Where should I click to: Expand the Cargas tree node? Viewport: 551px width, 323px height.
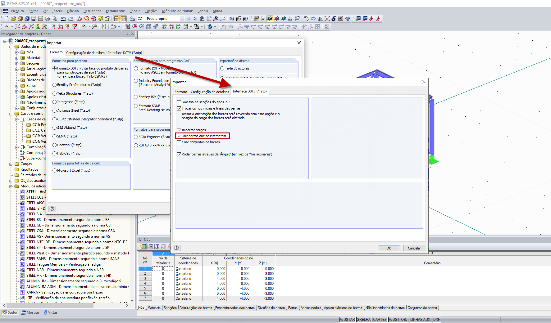click(x=11, y=164)
